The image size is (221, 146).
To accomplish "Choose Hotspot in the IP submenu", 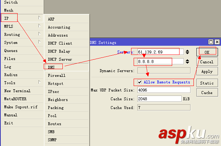I will 67,83.
